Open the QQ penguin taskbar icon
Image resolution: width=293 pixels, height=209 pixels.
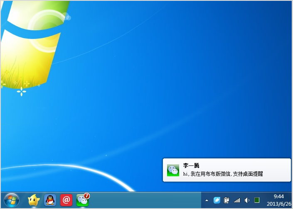coord(50,200)
